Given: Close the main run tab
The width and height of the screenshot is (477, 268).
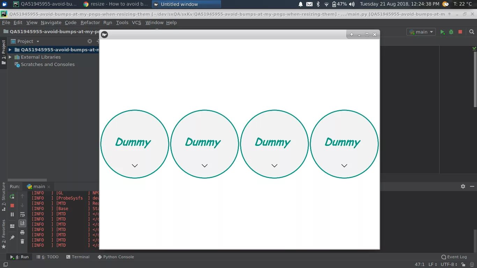Looking at the screenshot, I should coord(49,187).
